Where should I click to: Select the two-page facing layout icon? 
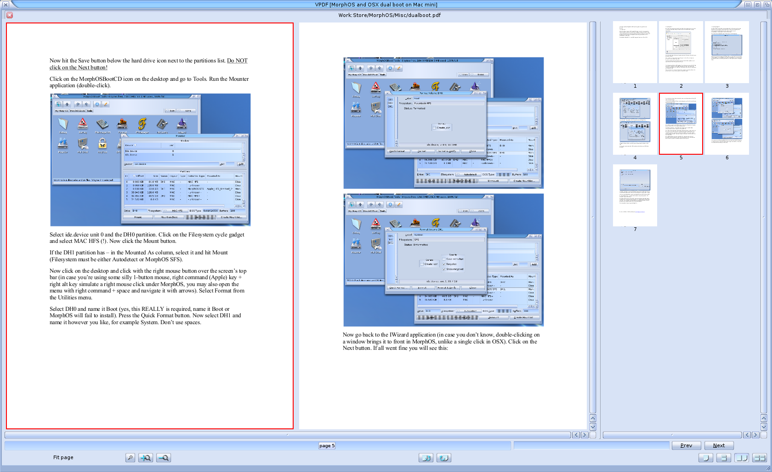click(742, 458)
